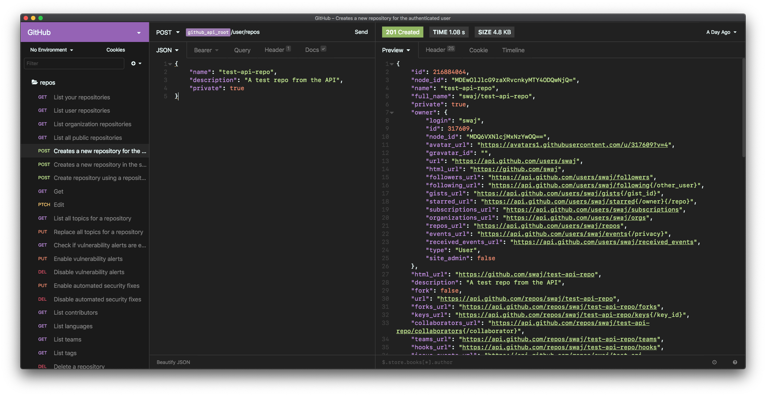Click the sidebar Filter input field
The width and height of the screenshot is (766, 396).
coord(74,63)
